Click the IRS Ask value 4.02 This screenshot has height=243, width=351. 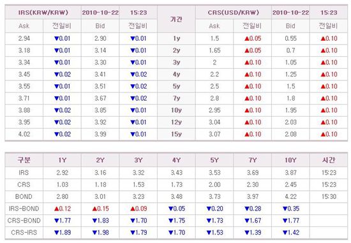[24, 134]
